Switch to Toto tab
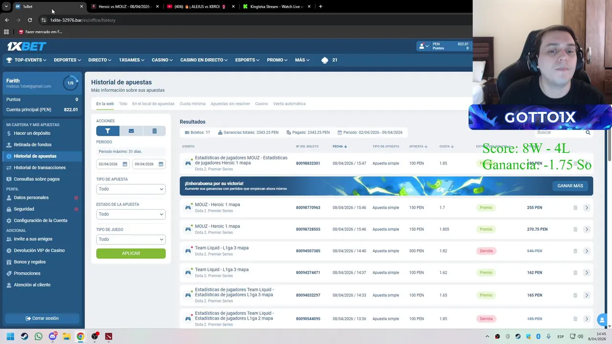612x344 pixels. (123, 104)
